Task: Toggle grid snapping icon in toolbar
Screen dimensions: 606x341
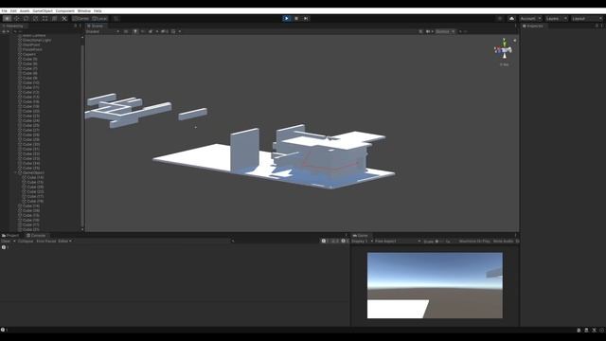Action: coord(116,19)
